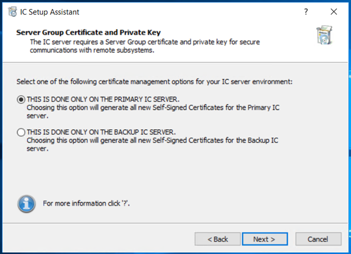The image size is (351, 254).
Task: Click the blue information icon
Action: 26,203
